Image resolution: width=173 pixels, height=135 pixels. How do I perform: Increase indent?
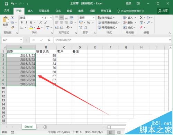click(x=62, y=27)
